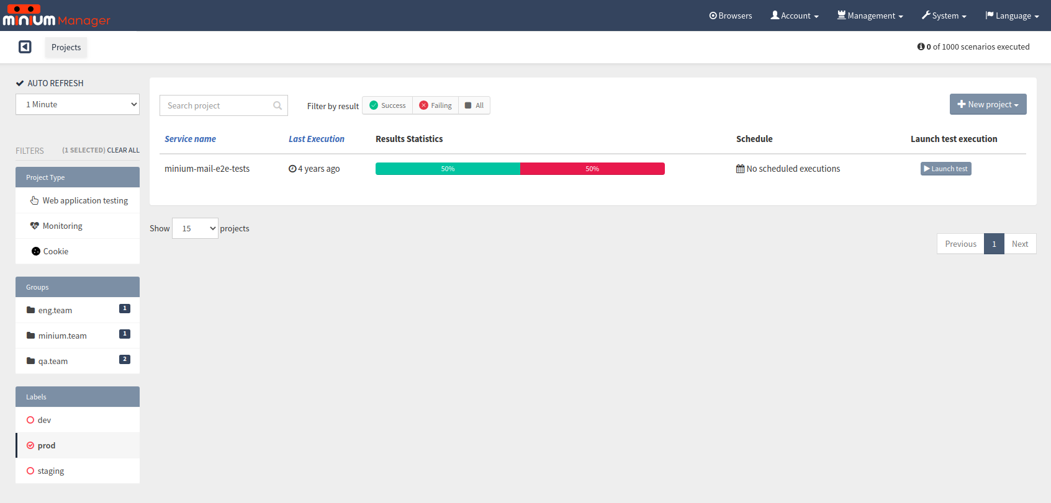This screenshot has height=503, width=1051.
Task: Select the qa.team group
Action: coord(78,361)
